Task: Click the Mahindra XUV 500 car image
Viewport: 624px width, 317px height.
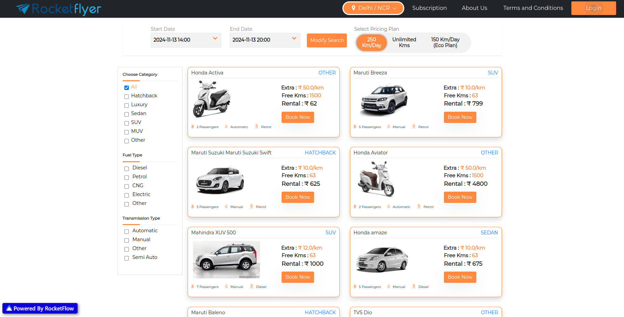Action: [226, 260]
